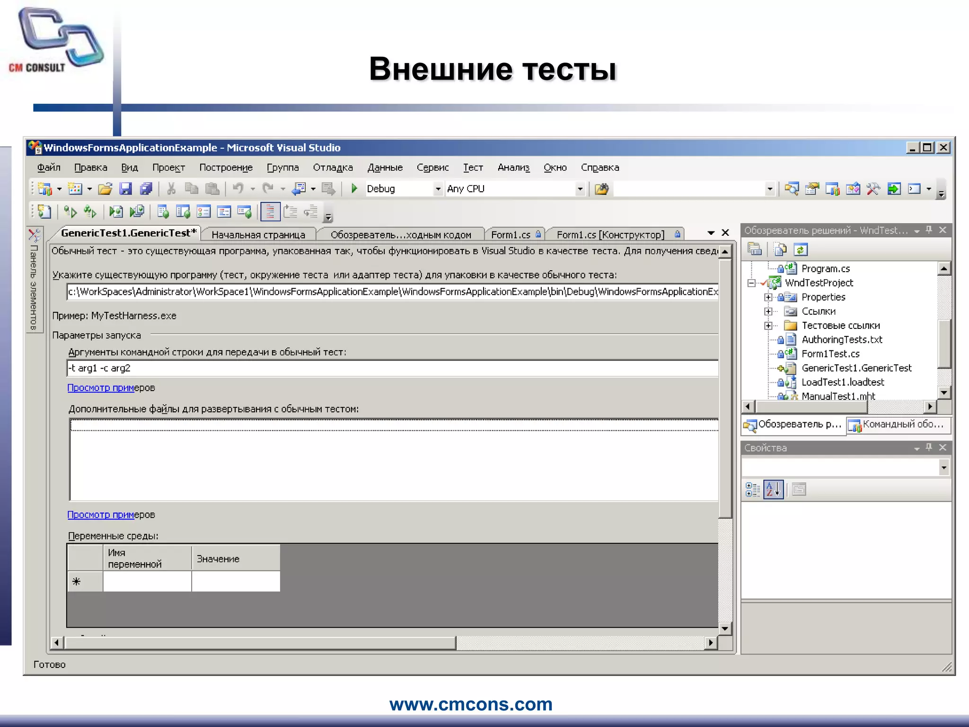Screen dimensions: 969x727
Task: Open the Отладка menu
Action: click(x=333, y=168)
